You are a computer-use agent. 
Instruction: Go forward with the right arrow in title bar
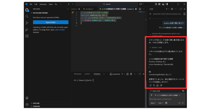pos(73,4)
